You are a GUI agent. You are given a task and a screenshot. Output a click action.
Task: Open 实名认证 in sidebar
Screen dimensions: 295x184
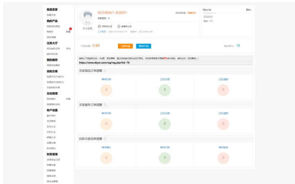point(51,127)
